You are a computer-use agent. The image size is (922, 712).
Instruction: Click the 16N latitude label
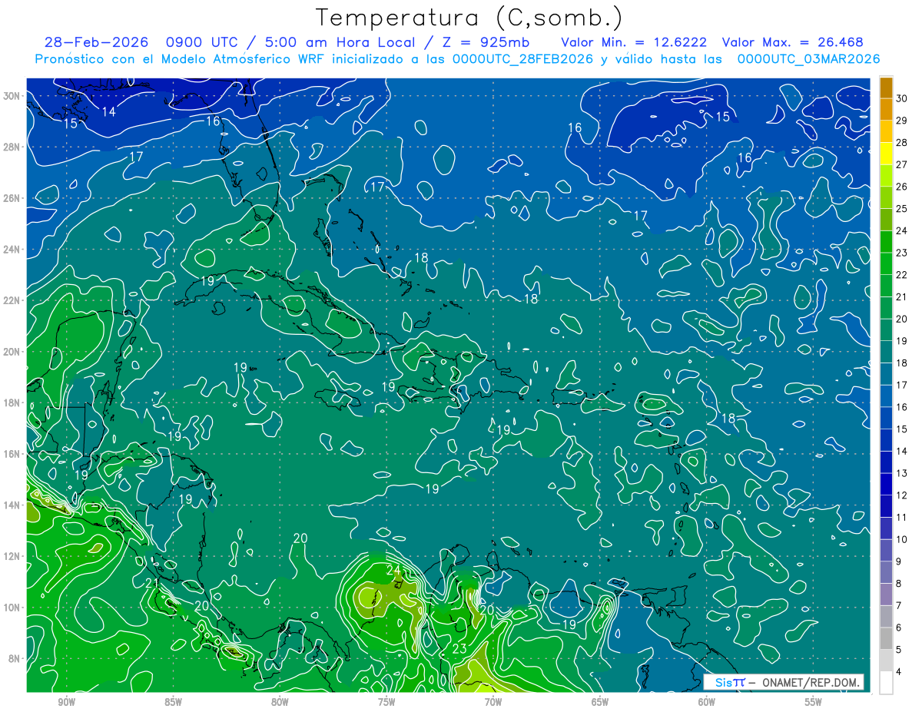coord(13,454)
